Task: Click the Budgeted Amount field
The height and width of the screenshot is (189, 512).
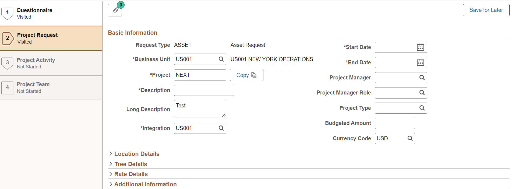Action: click(x=395, y=123)
